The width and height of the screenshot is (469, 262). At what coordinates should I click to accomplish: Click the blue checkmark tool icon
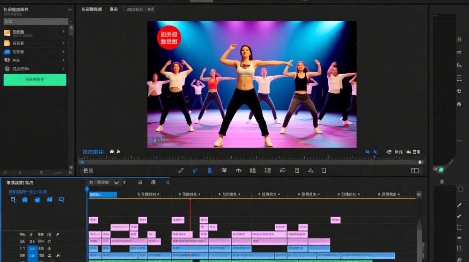click(x=195, y=170)
